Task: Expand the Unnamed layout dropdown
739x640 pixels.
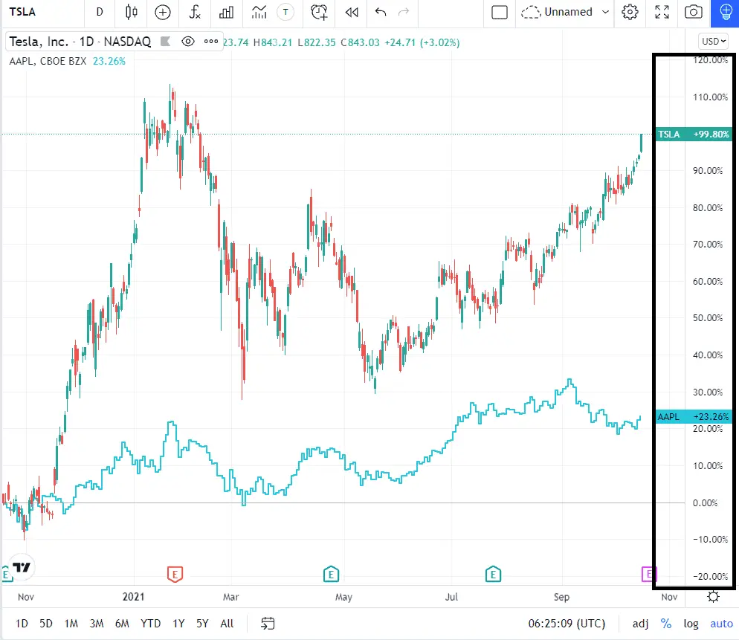Action: [605, 12]
